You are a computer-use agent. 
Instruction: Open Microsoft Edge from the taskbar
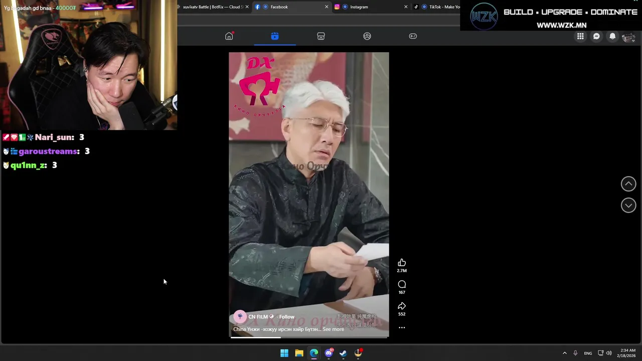[314, 353]
